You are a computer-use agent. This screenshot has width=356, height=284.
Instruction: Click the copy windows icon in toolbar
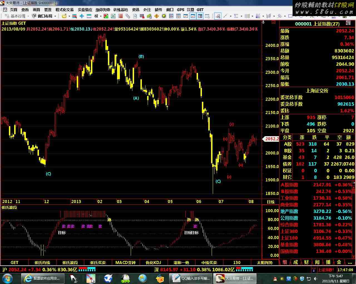point(128,16)
